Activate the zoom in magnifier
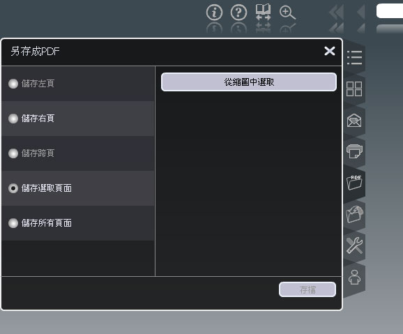403x334 pixels. pyautogui.click(x=287, y=13)
